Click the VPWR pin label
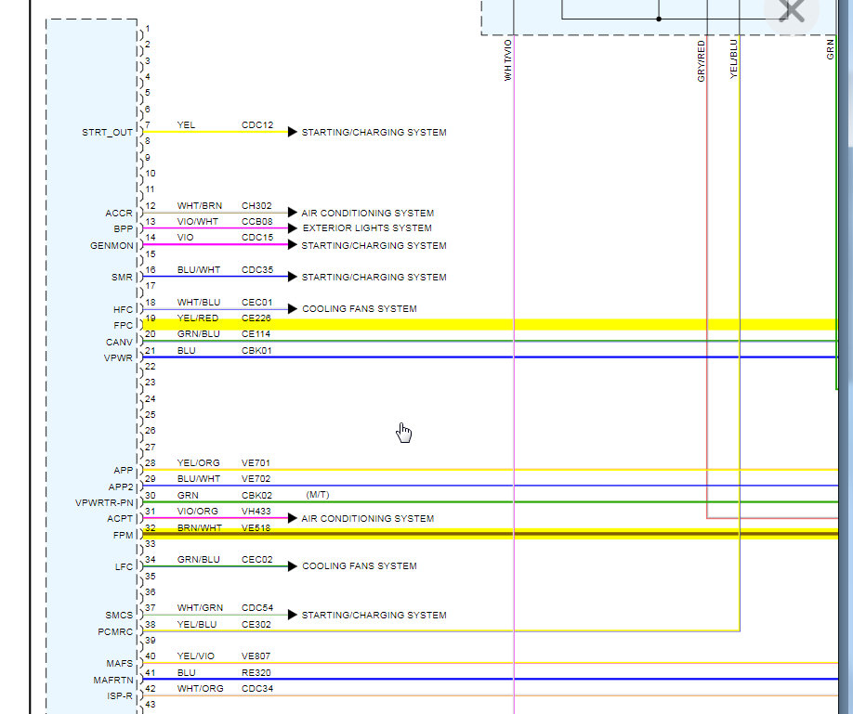 [x=118, y=357]
